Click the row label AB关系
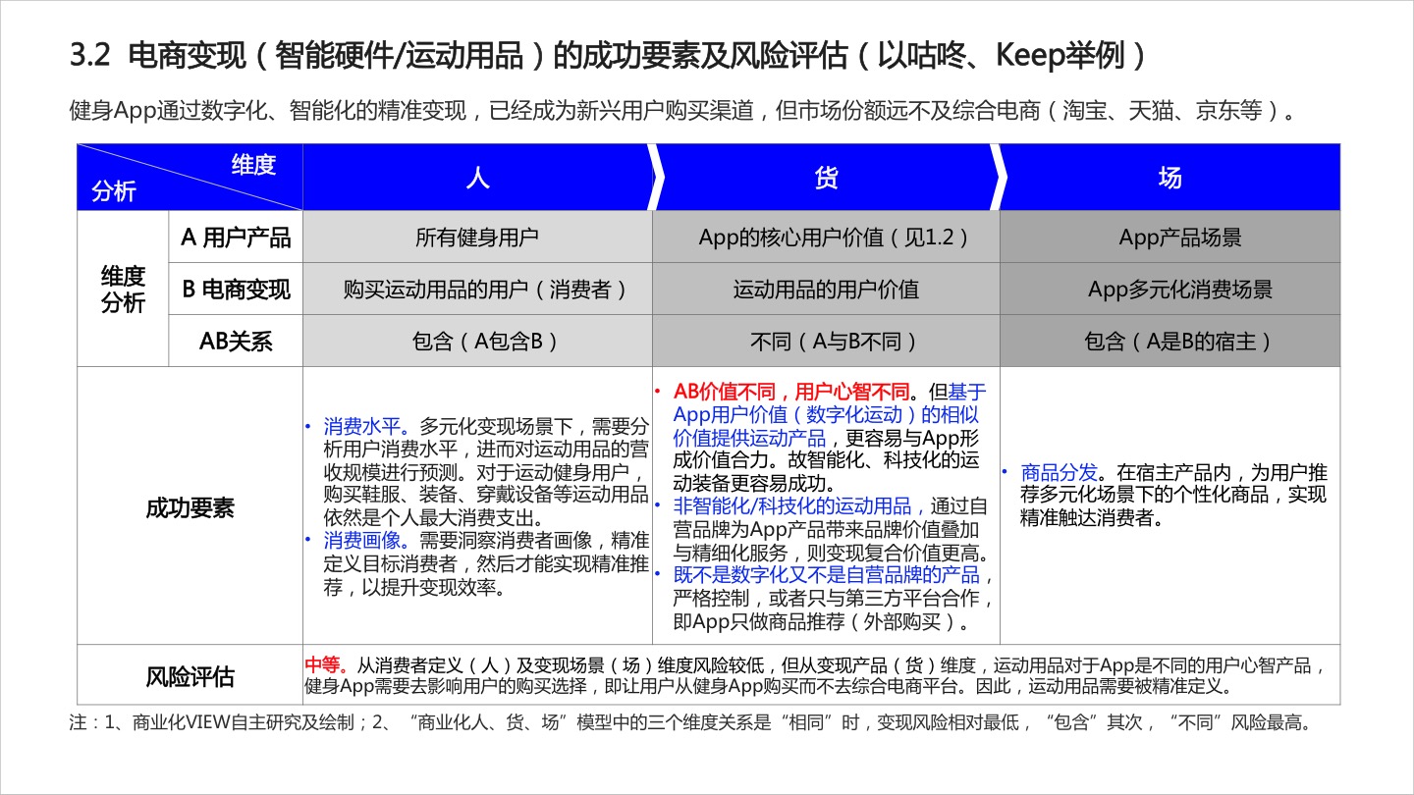1414x795 pixels. click(236, 342)
